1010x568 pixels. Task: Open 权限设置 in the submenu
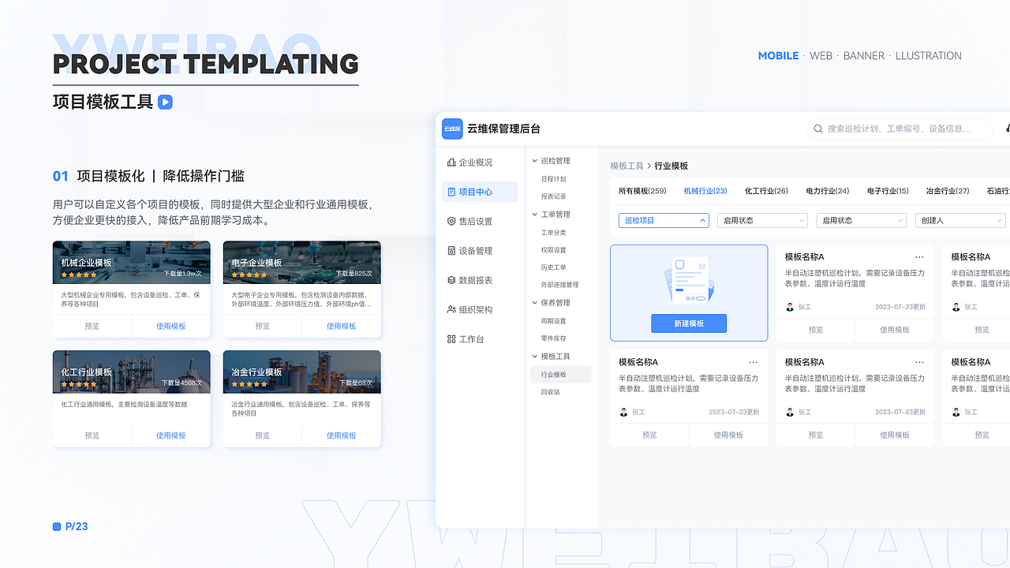pyautogui.click(x=553, y=250)
